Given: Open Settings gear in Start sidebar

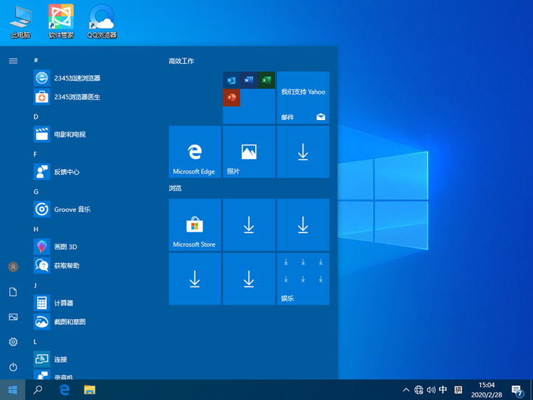Looking at the screenshot, I should [13, 342].
